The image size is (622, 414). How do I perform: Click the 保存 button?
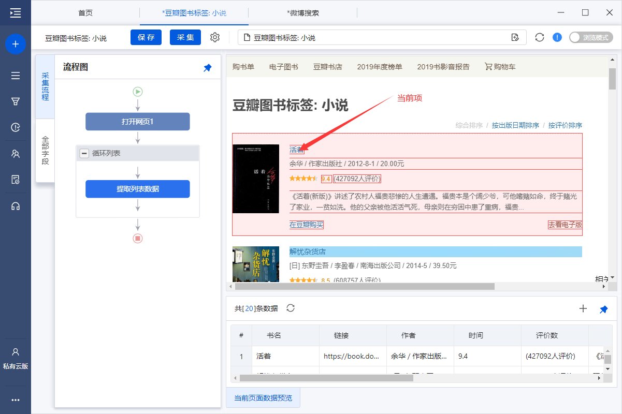point(146,37)
